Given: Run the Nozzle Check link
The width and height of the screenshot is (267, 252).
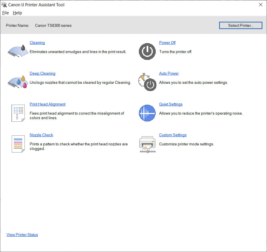Looking at the screenshot, I should click(x=41, y=135).
